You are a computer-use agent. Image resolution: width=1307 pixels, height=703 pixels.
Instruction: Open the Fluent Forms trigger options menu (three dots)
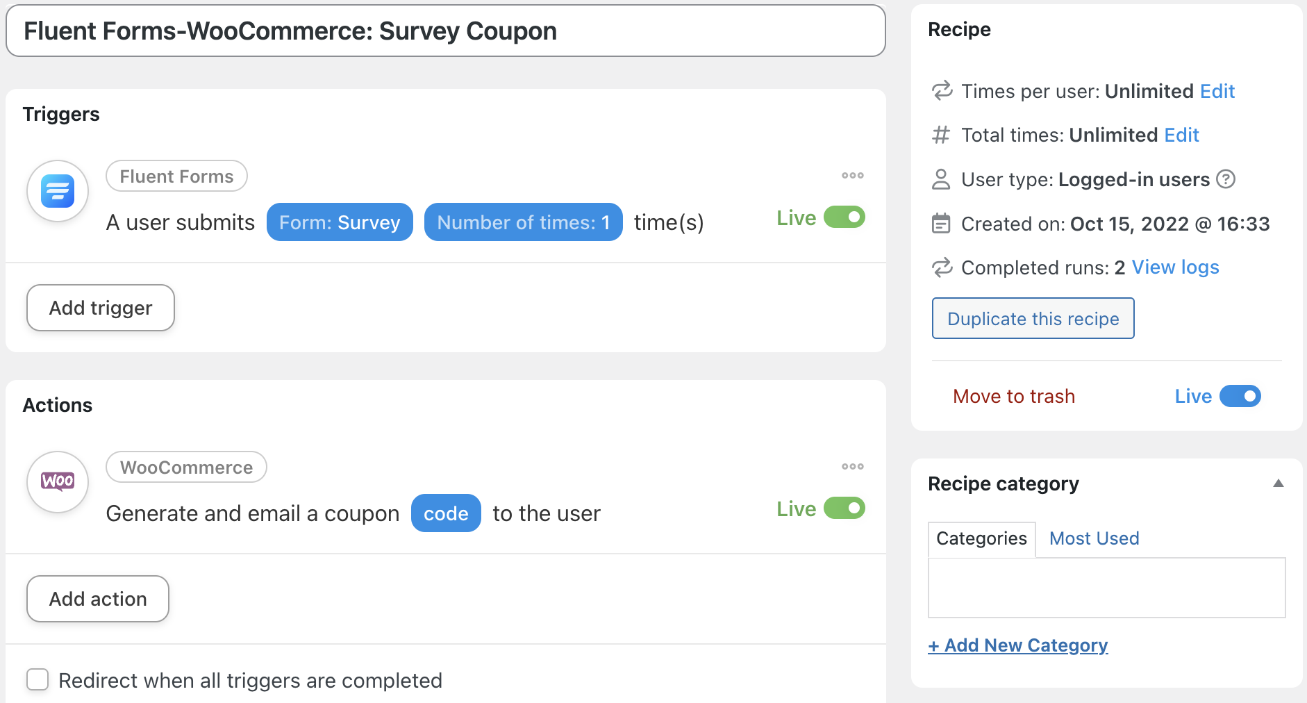[853, 176]
